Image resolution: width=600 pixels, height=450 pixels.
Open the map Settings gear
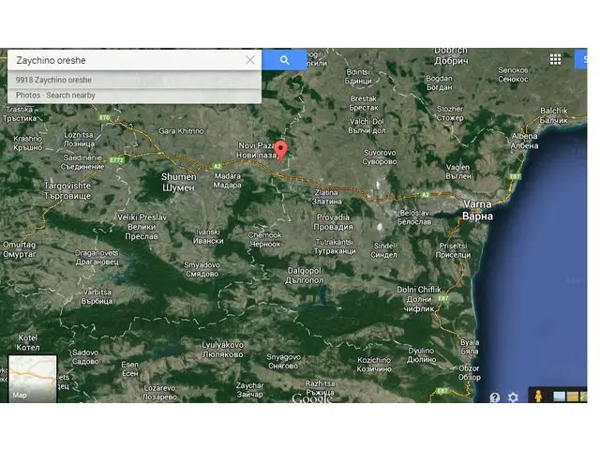[513, 397]
